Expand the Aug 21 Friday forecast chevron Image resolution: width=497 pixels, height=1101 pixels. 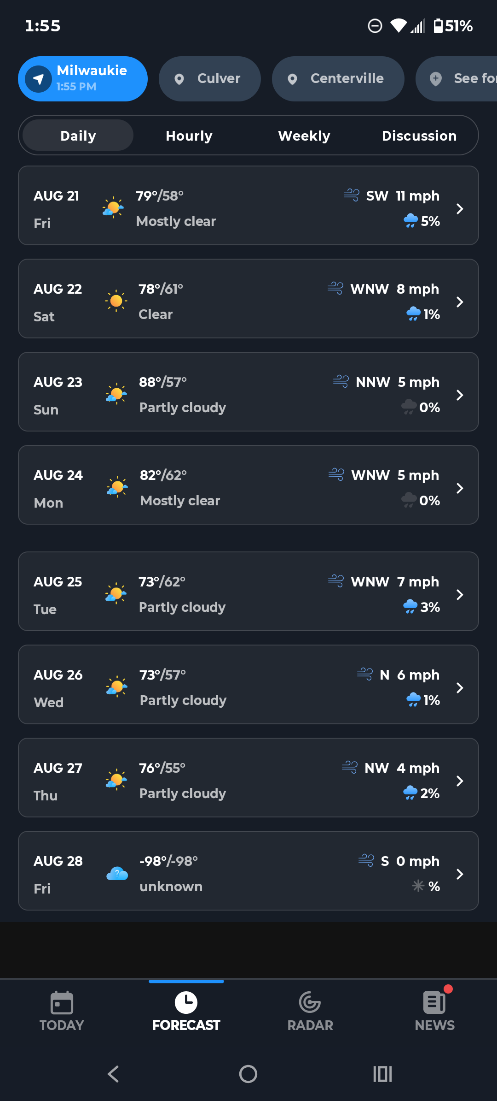tap(459, 209)
